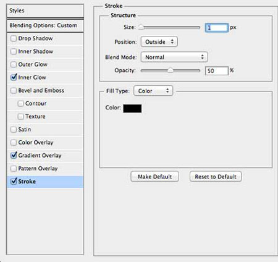Disable the Gradient Overlay checkbox
278x262 pixels.
click(14, 155)
